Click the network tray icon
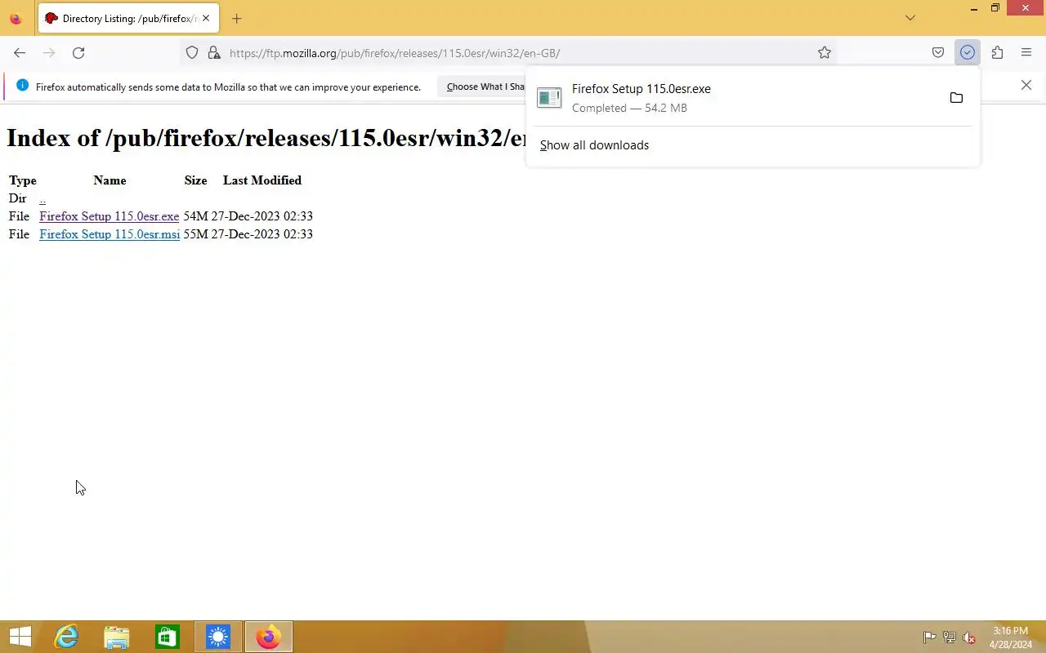The height and width of the screenshot is (653, 1046). [x=950, y=637]
